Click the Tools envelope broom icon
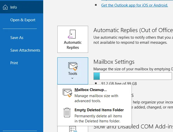Image resolution: width=173 pixels, height=132 pixels. point(73,66)
